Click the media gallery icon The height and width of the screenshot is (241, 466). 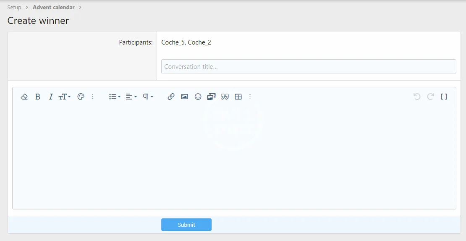(211, 97)
